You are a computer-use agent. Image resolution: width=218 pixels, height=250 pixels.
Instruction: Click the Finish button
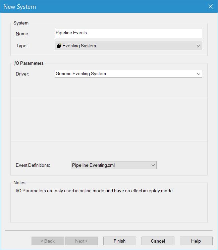coord(119,241)
